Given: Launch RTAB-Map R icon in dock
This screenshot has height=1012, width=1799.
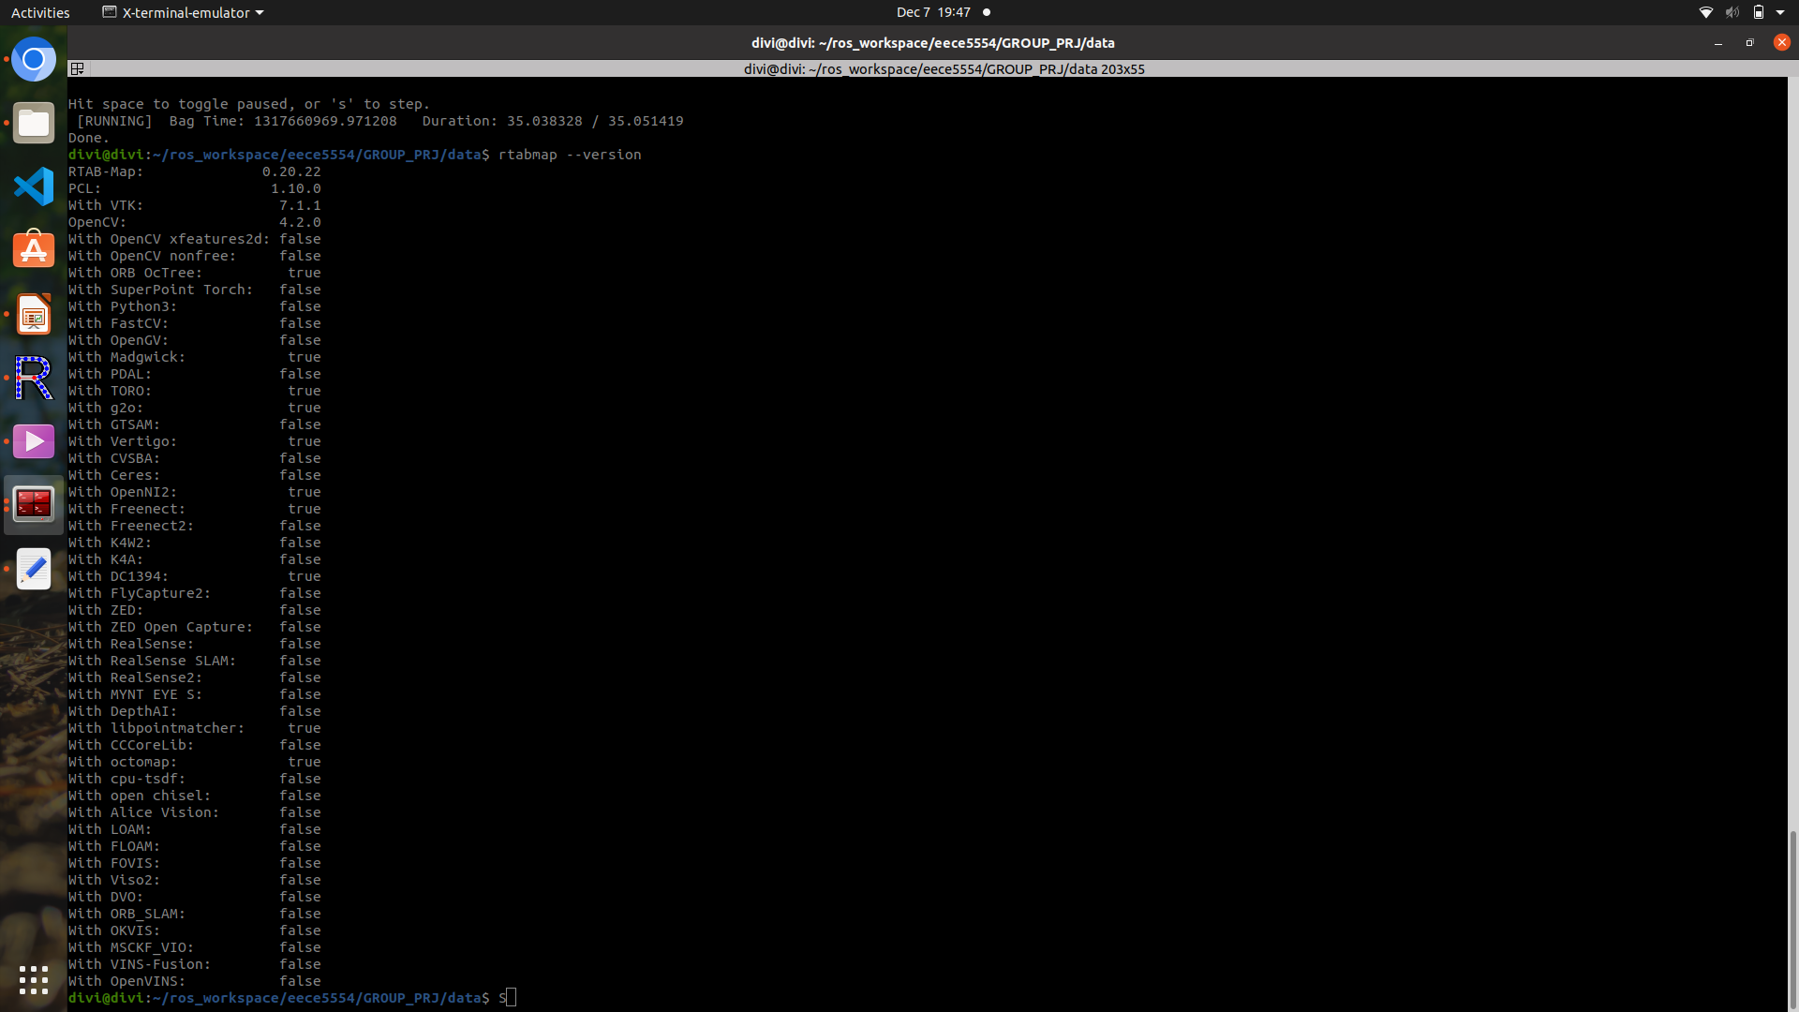Looking at the screenshot, I should tap(34, 378).
